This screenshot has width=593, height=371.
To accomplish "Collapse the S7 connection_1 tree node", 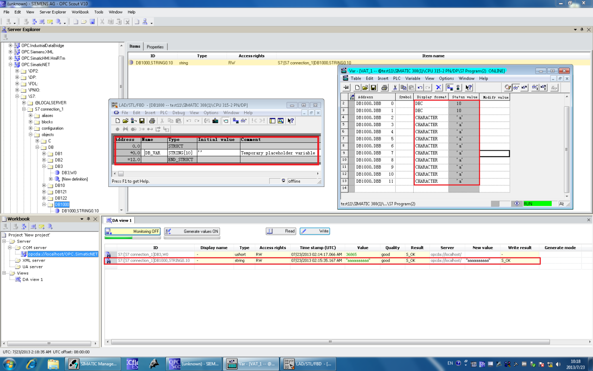I will point(24,109).
